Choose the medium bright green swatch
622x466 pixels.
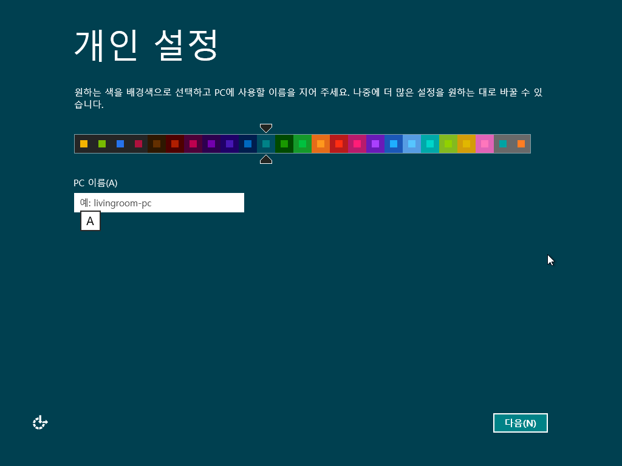pos(302,144)
